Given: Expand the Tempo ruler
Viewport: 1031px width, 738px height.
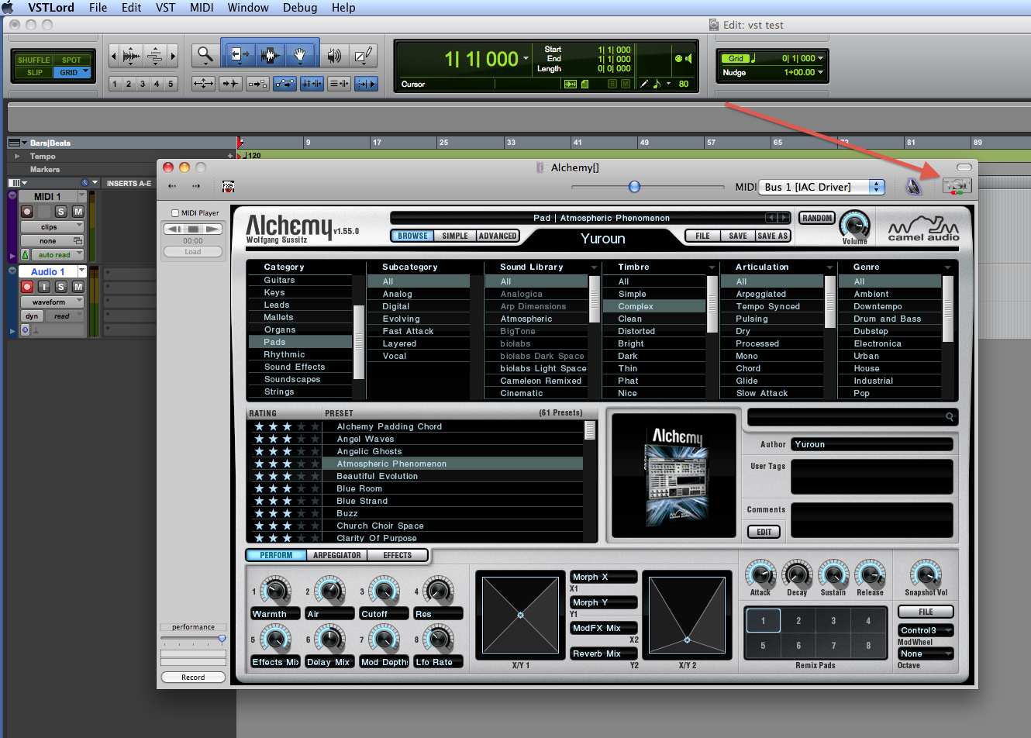Looking at the screenshot, I should 18,156.
